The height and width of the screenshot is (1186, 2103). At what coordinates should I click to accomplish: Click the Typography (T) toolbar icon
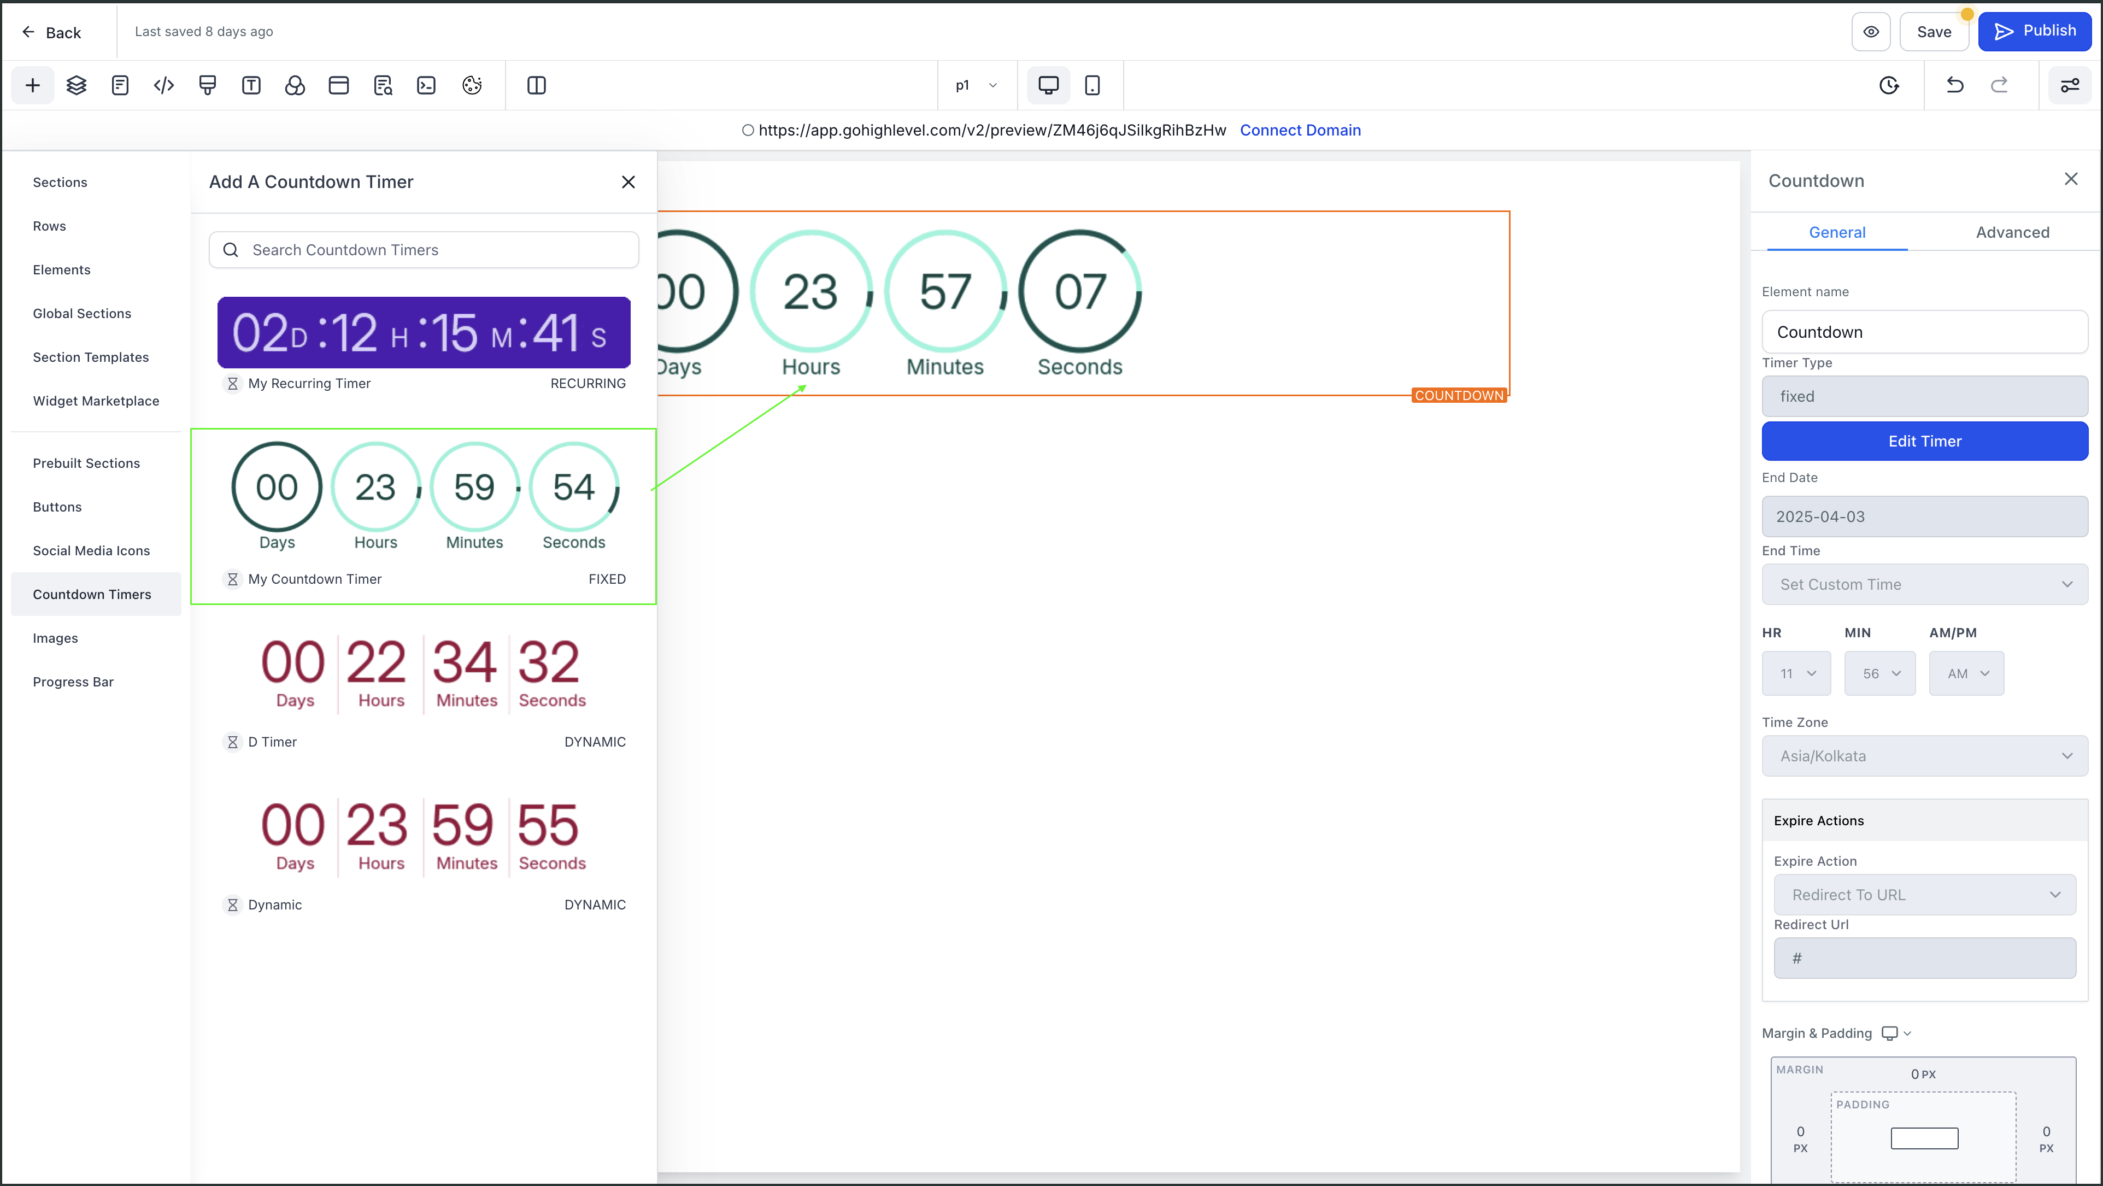click(251, 85)
